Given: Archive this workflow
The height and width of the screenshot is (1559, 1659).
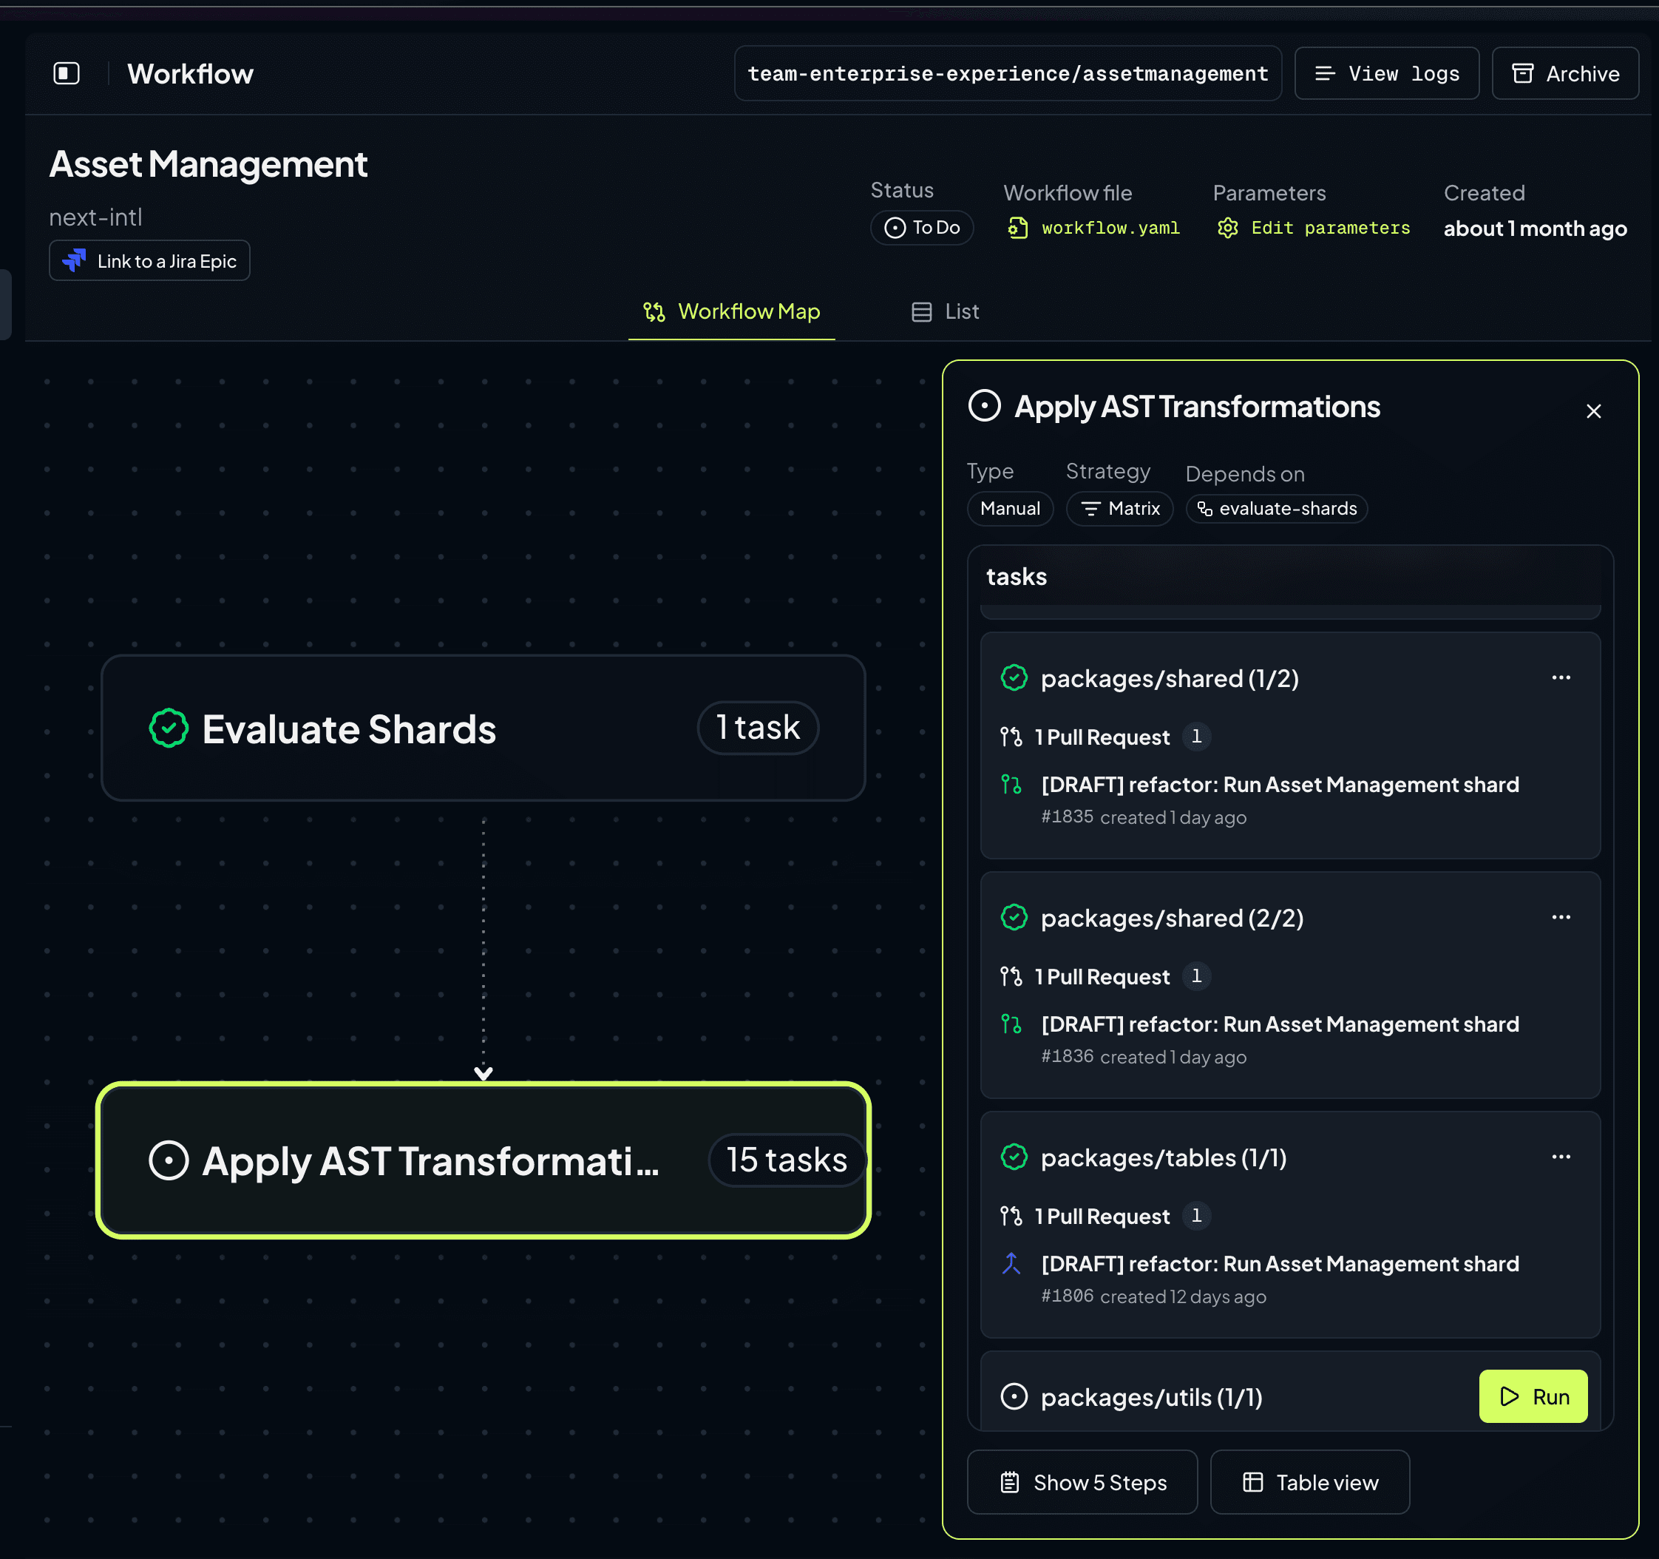Looking at the screenshot, I should coord(1564,73).
